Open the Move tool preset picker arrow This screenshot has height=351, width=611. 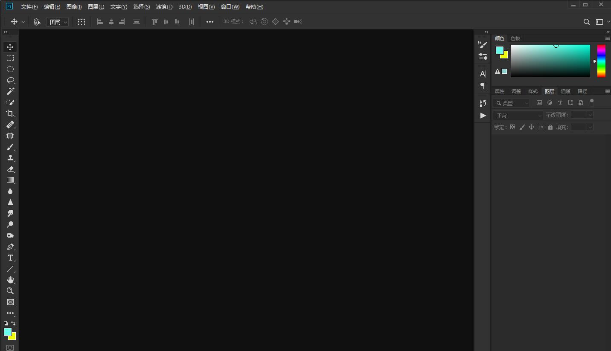(23, 22)
